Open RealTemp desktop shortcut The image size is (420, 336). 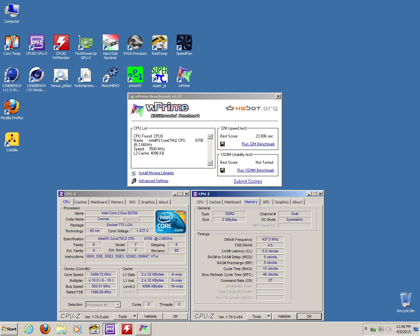(x=159, y=45)
